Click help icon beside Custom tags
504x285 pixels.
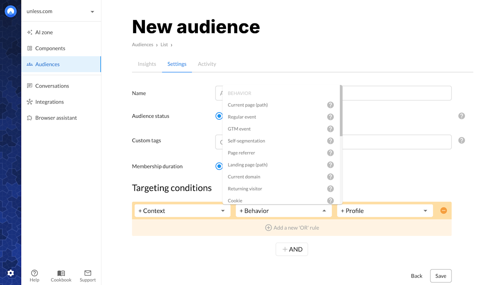(x=462, y=140)
